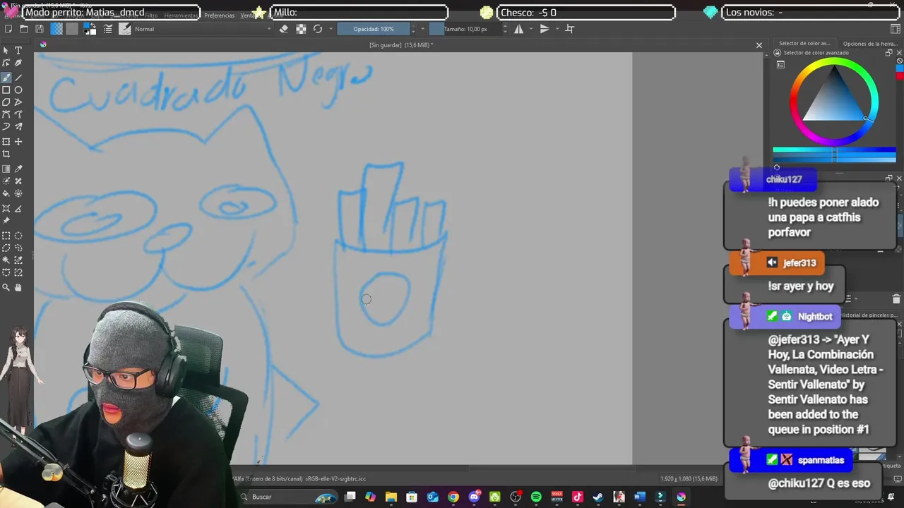The width and height of the screenshot is (904, 508).
Task: Select the Contiguous Selection magic wand tool
Action: click(x=6, y=260)
